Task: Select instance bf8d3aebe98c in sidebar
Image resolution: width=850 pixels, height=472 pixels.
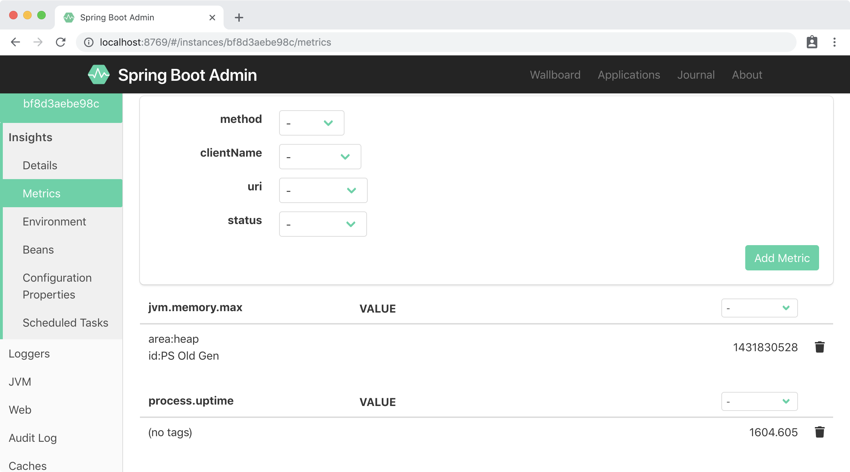Action: [x=61, y=104]
